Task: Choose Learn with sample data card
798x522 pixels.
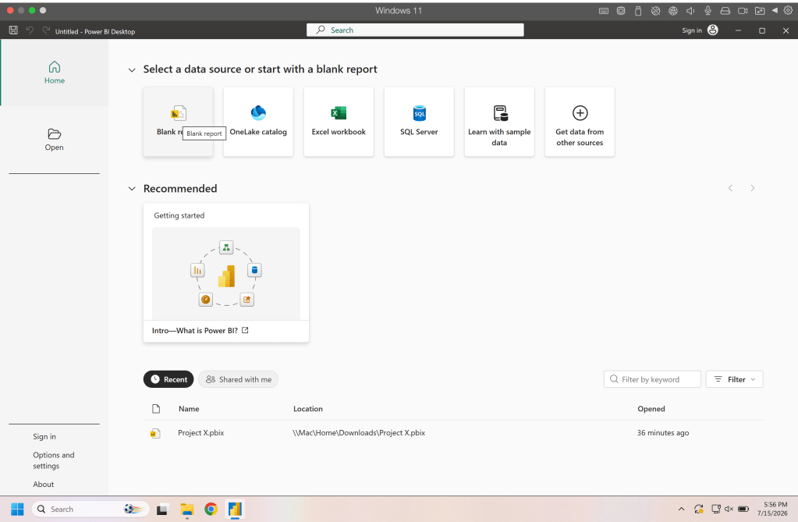Action: coord(499,121)
